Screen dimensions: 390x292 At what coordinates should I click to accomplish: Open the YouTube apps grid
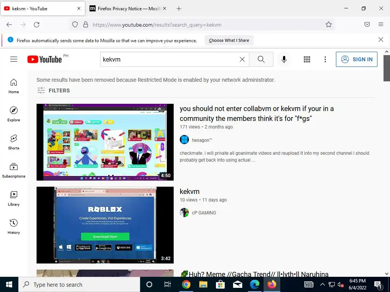pyautogui.click(x=307, y=59)
